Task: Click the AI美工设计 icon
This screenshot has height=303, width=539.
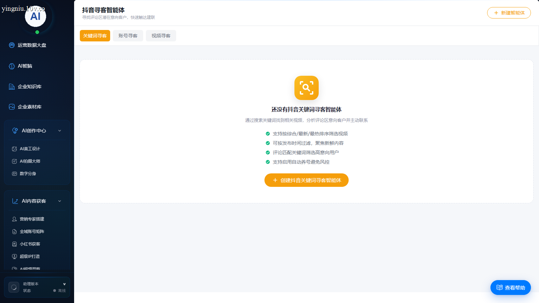Action: (x=14, y=149)
